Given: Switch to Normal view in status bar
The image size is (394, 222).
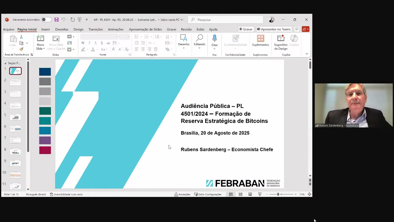Looking at the screenshot, I should (x=231, y=194).
